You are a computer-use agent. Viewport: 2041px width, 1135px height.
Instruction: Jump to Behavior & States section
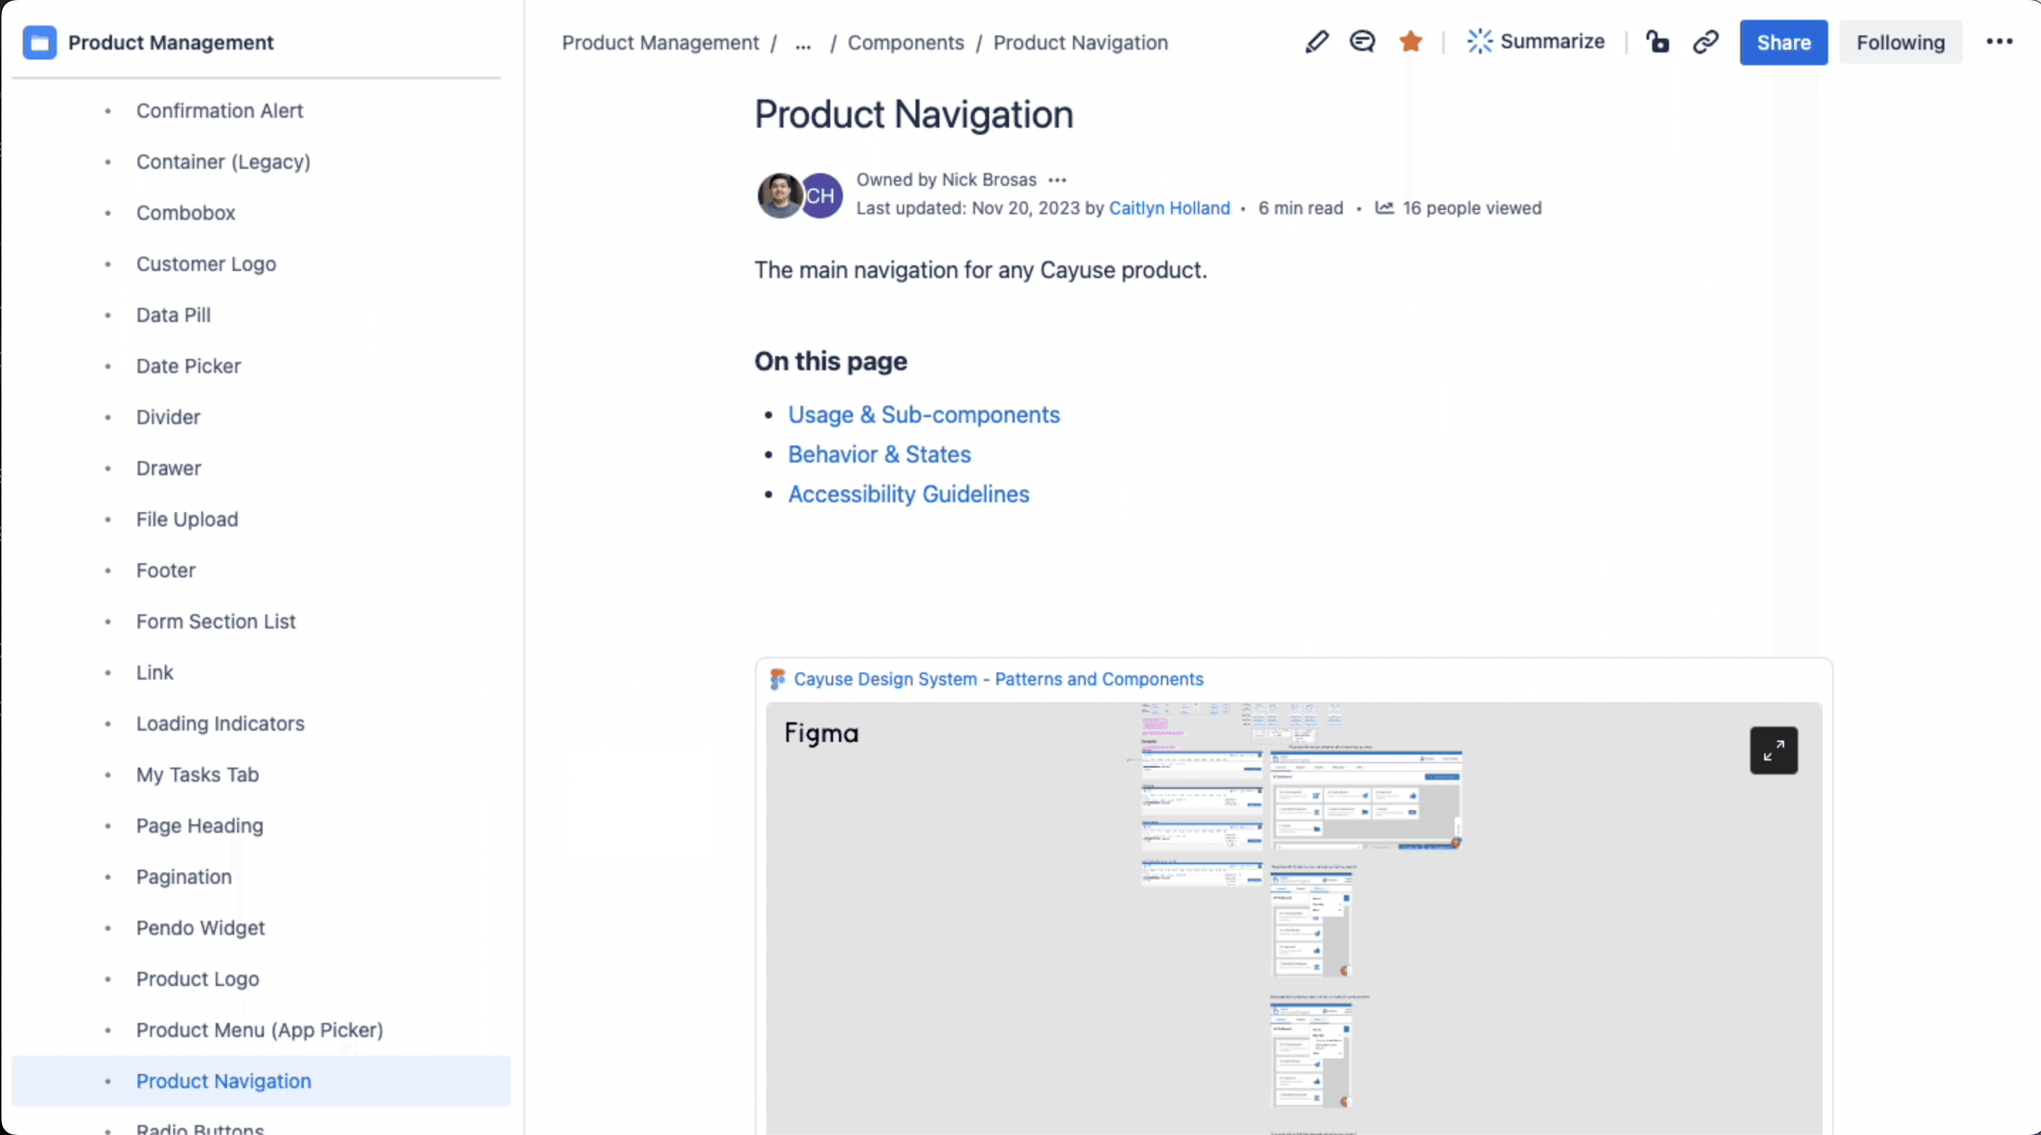[879, 455]
